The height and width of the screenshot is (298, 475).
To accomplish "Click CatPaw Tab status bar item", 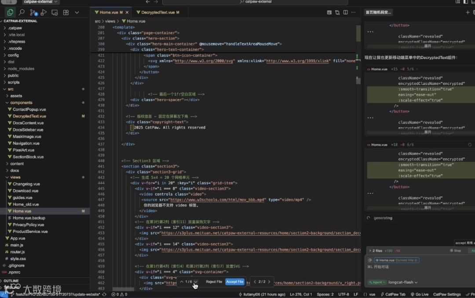I will [393, 294].
